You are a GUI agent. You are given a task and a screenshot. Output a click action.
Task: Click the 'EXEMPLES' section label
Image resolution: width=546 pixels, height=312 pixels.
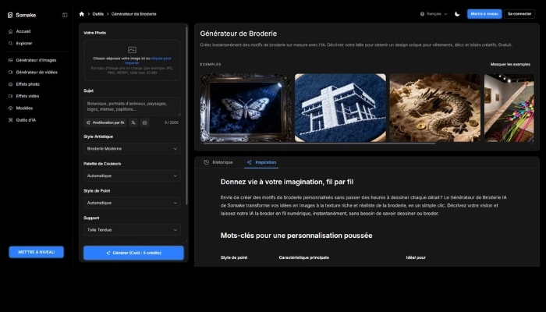point(211,65)
